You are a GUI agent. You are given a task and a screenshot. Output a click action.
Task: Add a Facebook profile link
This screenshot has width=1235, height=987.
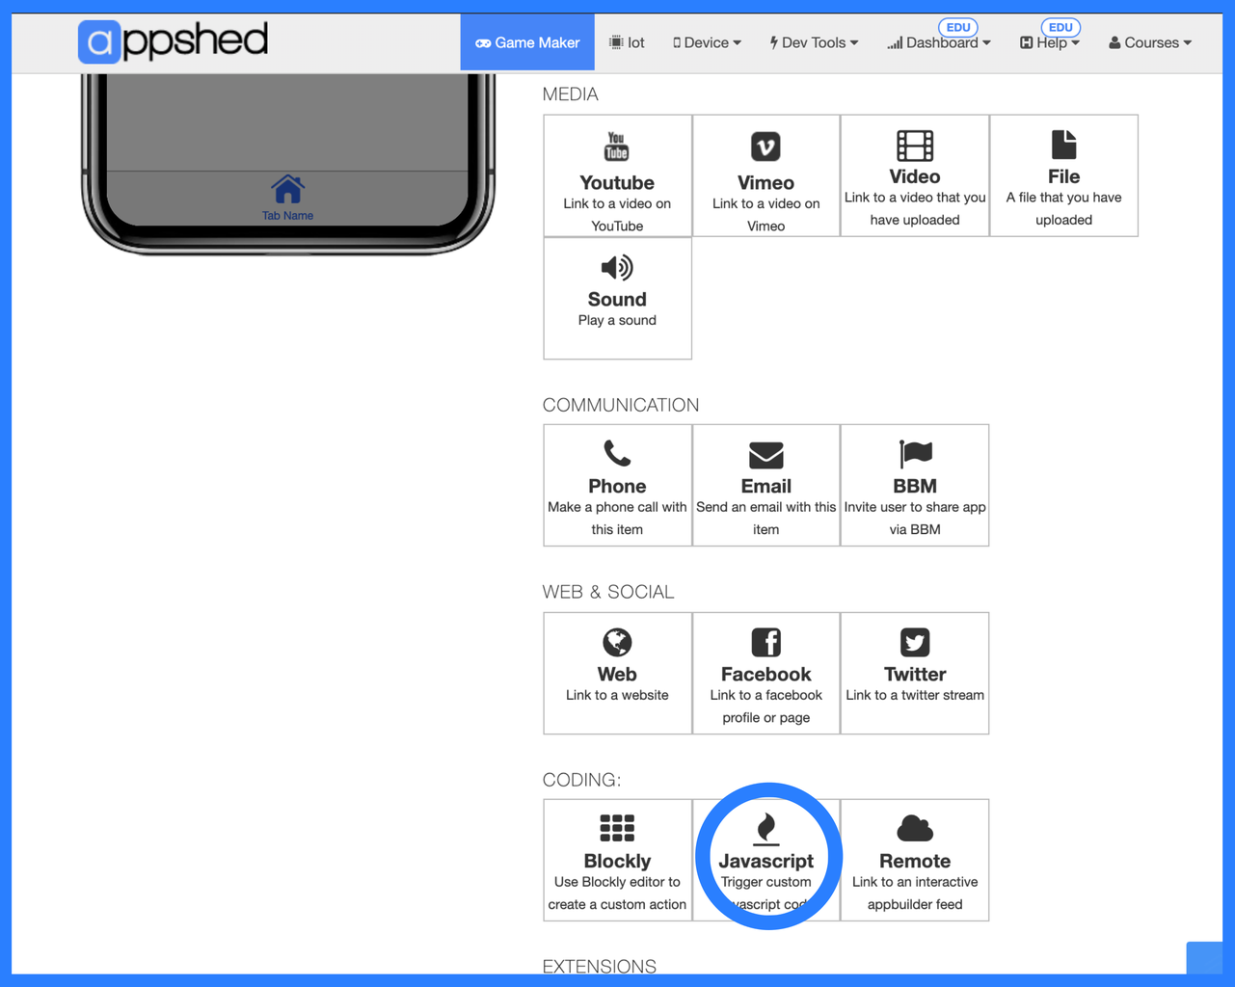click(765, 670)
